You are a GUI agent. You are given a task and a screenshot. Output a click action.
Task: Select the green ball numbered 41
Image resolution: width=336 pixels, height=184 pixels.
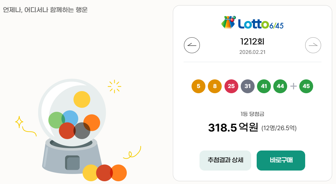[264, 86]
